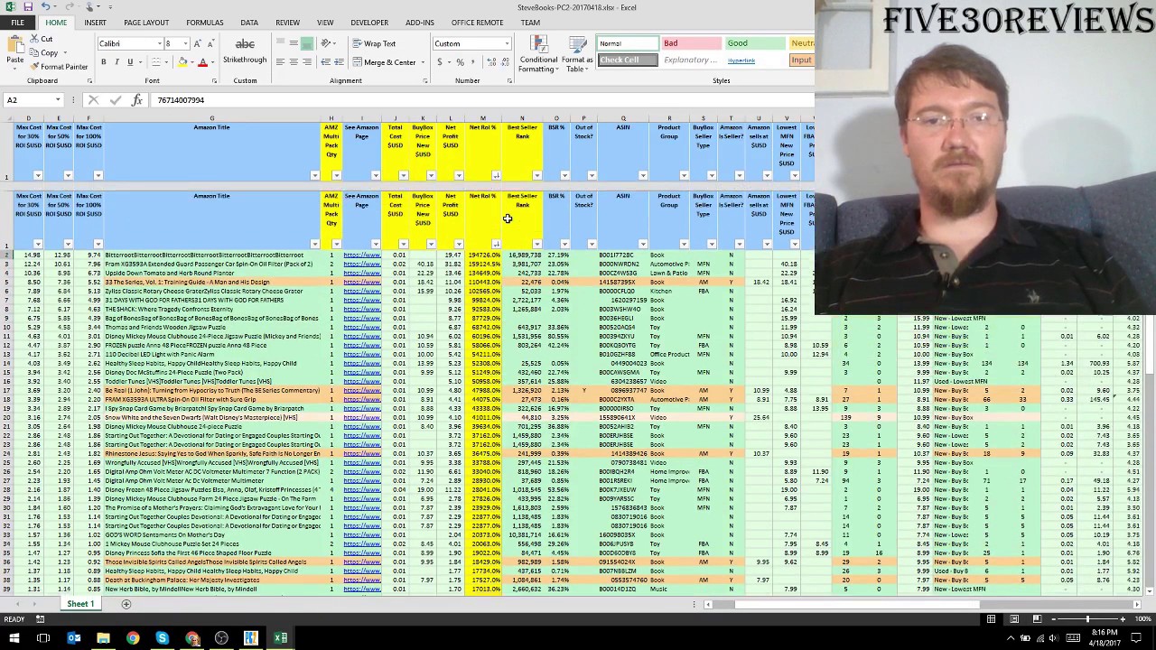Viewport: 1156px width, 650px height.
Task: Apply percent style to cells
Action: tap(460, 62)
